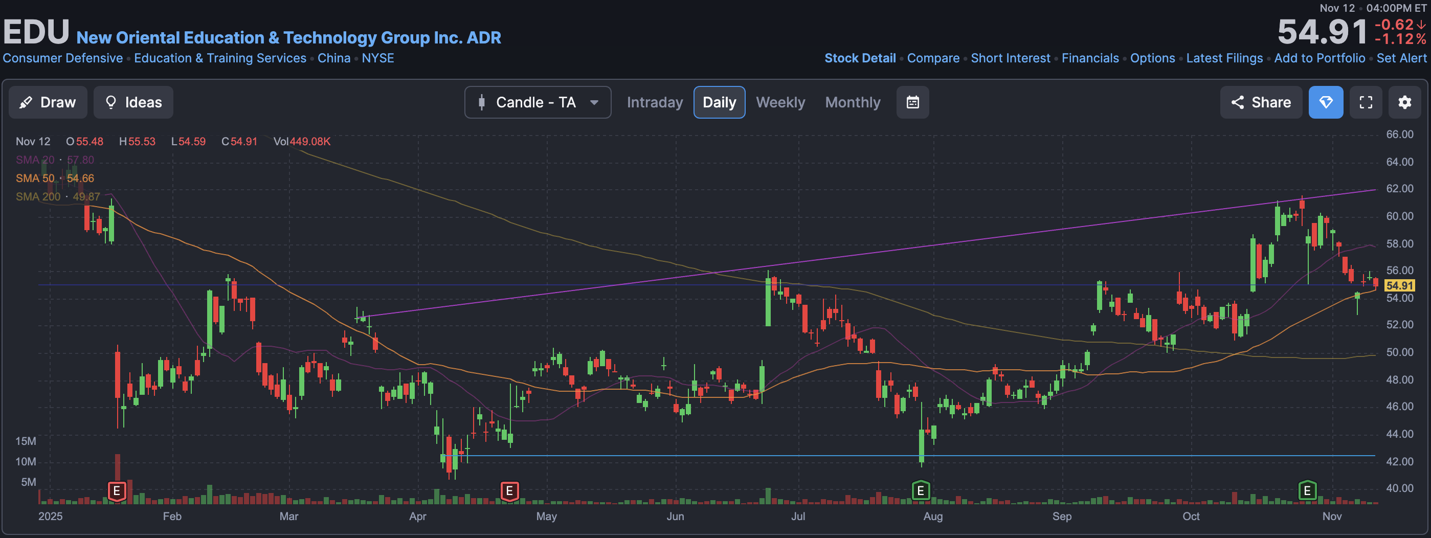Open chart settings gear

click(1405, 102)
